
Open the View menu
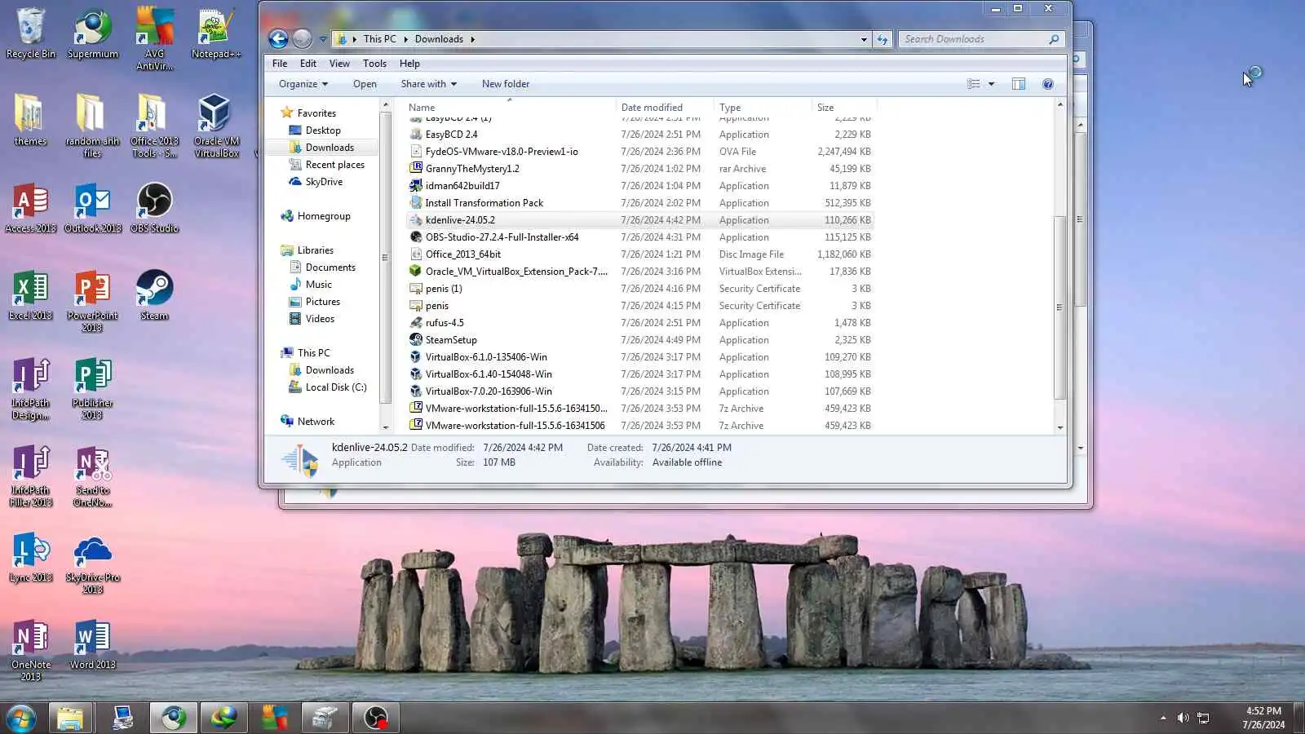click(x=339, y=64)
